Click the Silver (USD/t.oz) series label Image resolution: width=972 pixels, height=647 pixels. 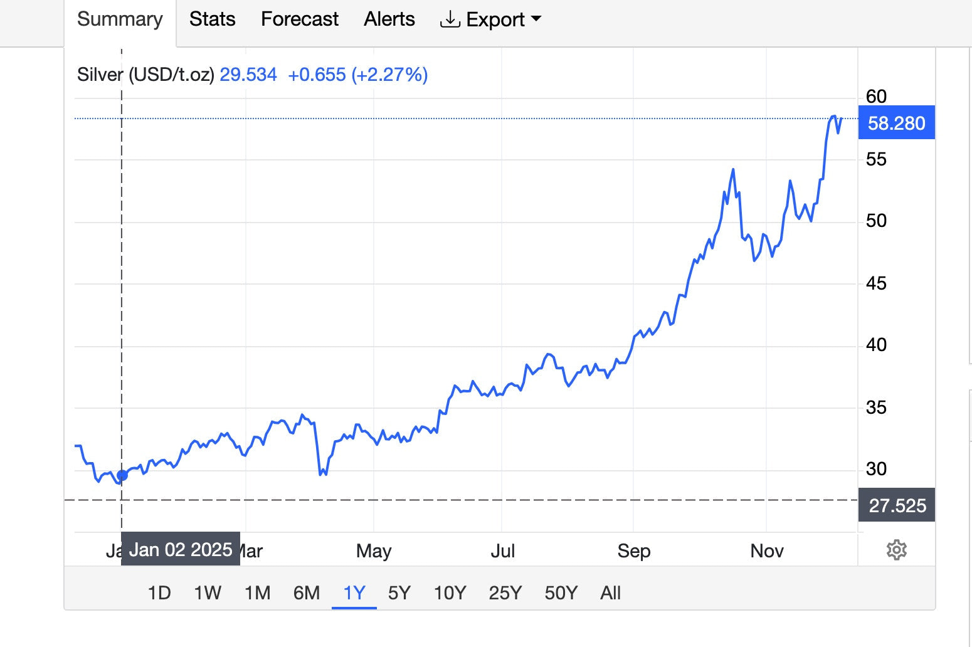[145, 75]
